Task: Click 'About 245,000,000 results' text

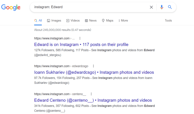Action: 63,30
